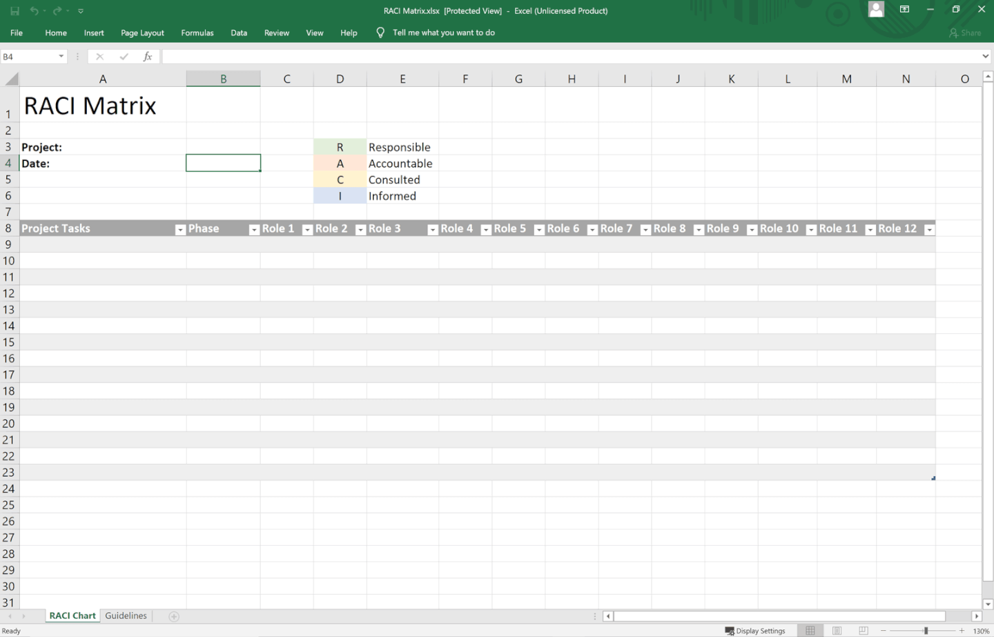This screenshot has width=994, height=637.
Task: Click the Share button
Action: pos(965,32)
